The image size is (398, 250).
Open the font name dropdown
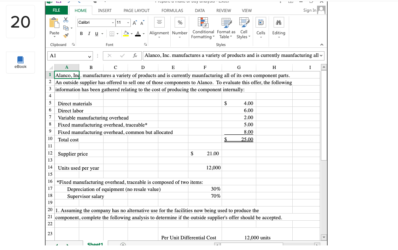click(112, 22)
